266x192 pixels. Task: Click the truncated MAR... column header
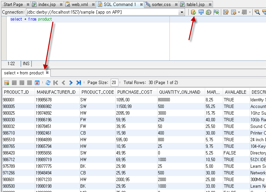(214, 92)
